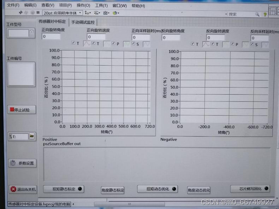Viewport: 279px width, 209px height.
Task: Click the 扭矩动态优化 button
Action: tap(158, 189)
